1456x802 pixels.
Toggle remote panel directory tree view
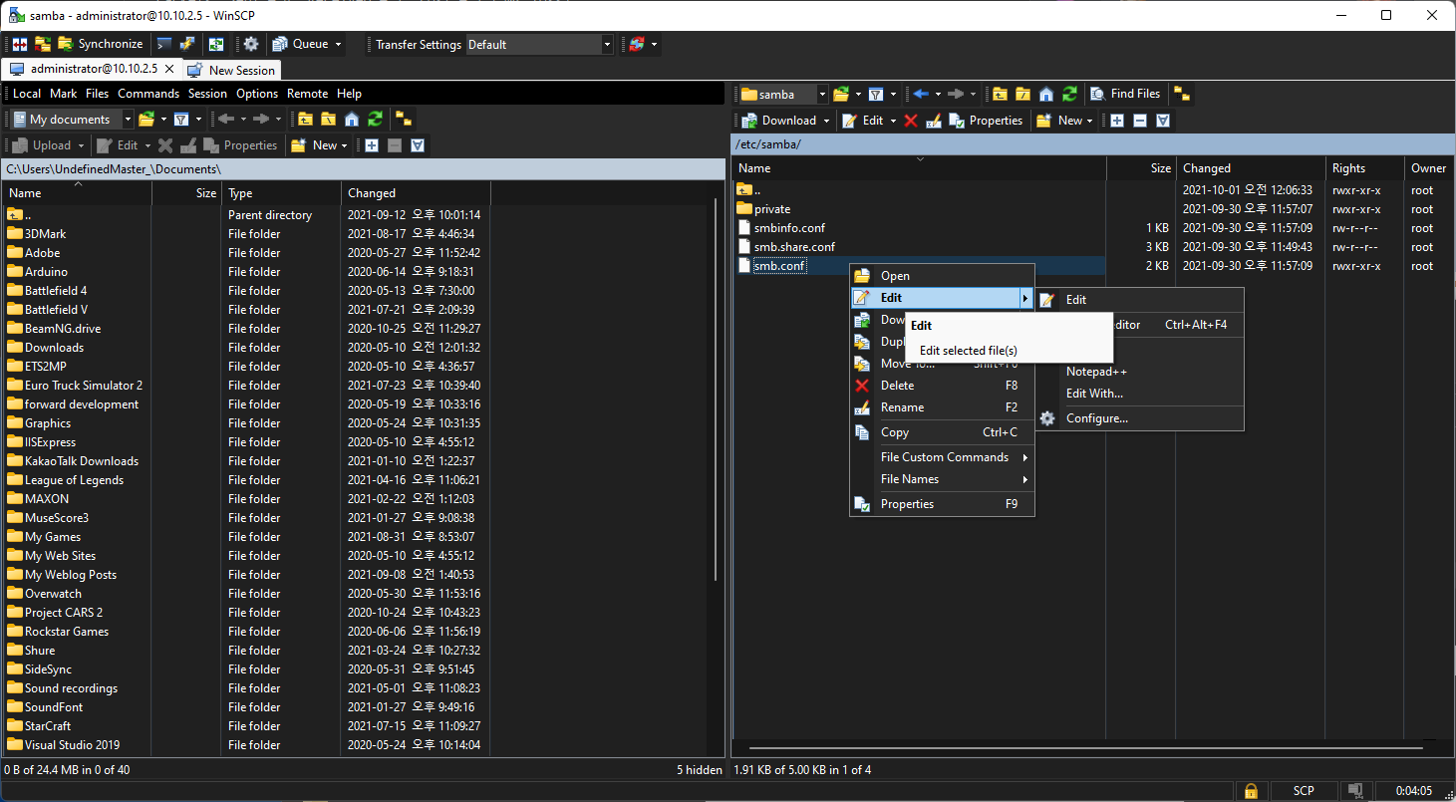click(x=1182, y=94)
